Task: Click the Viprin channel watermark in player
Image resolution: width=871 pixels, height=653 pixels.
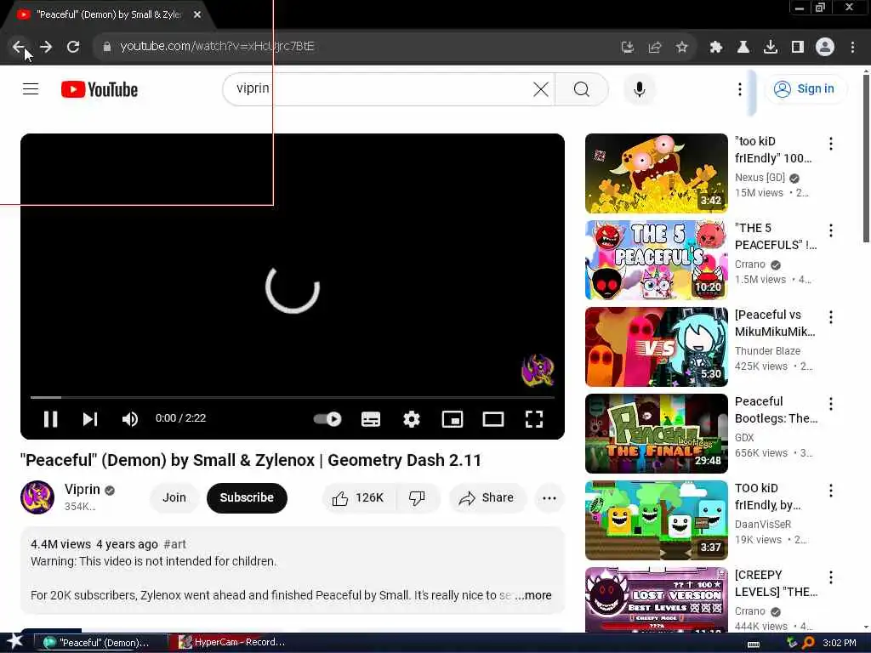Action: 538,371
